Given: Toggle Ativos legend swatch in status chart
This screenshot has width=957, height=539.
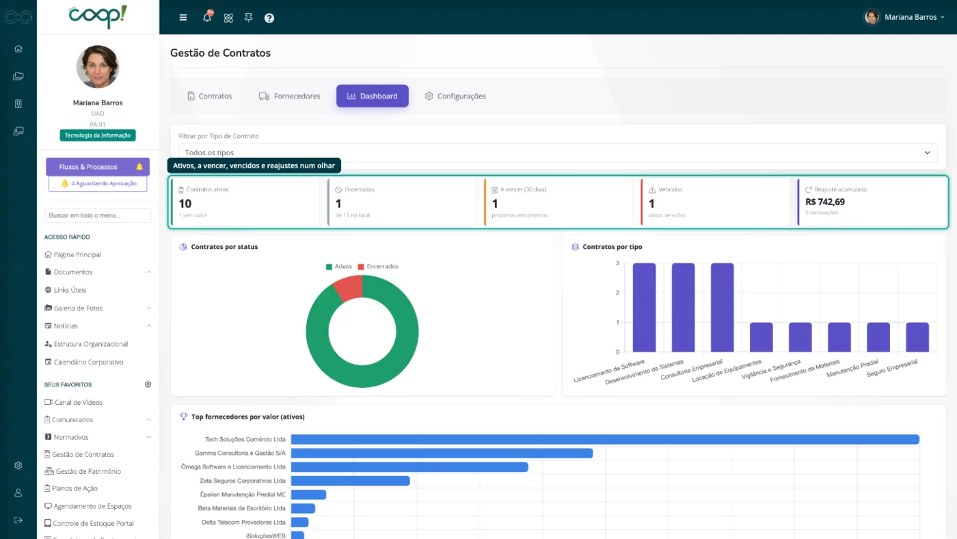Looking at the screenshot, I should click(329, 267).
